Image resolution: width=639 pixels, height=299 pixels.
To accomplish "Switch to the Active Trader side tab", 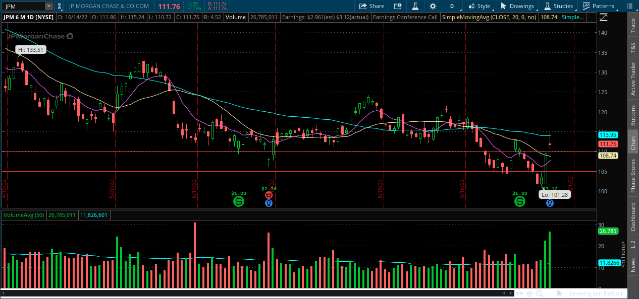I will (633, 79).
